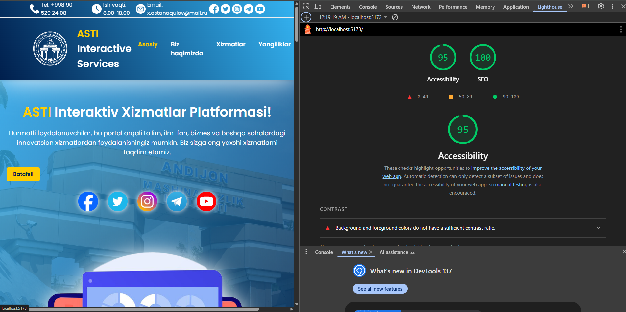This screenshot has height=312, width=626.
Task: Click the Facebook icon in the top header bar
Action: (214, 9)
